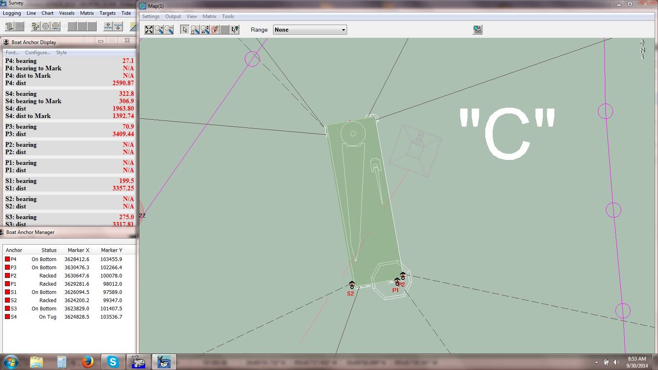Viewport: 658px width, 370px height.
Task: Click the bullseye target with water icon
Action: (x=56, y=26)
